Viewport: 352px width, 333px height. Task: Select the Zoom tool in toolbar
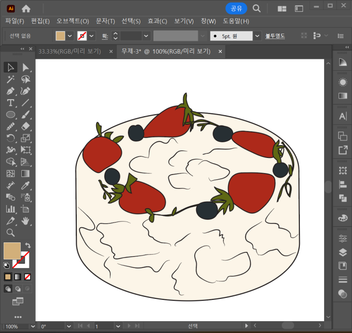pyautogui.click(x=10, y=232)
